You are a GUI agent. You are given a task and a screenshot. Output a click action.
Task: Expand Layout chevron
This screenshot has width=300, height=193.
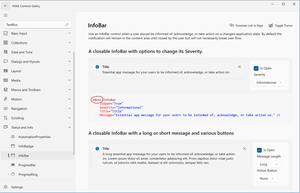coord(69,71)
